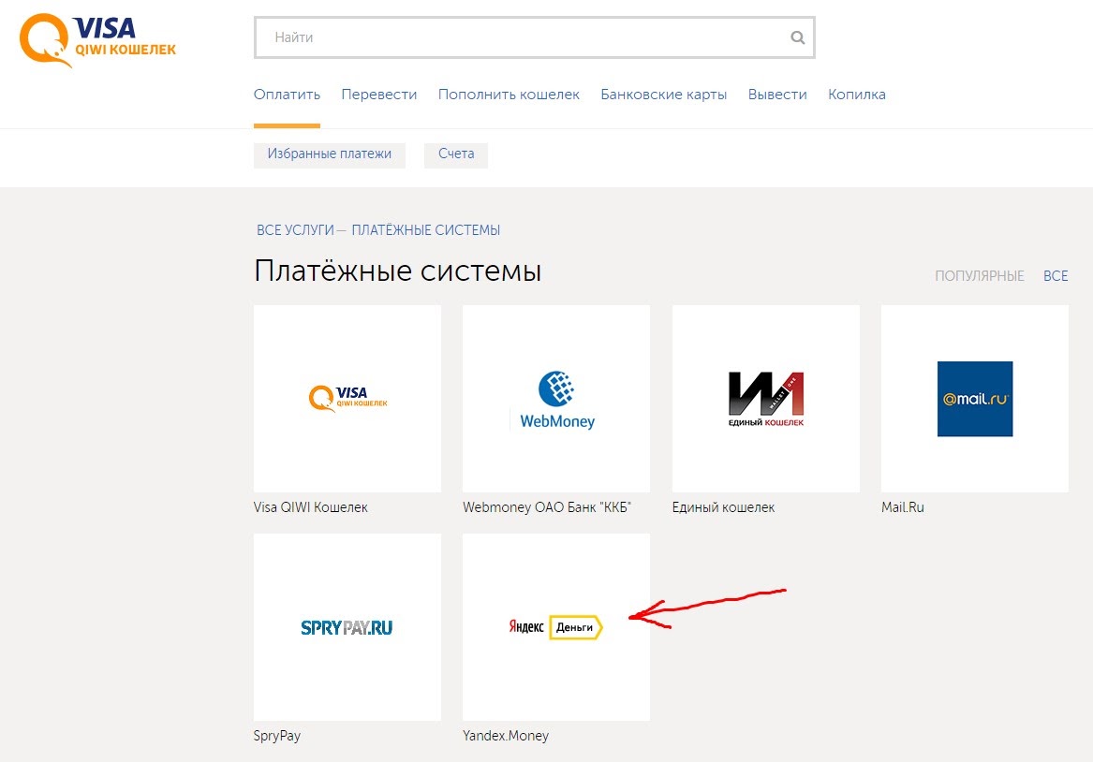
Task: Focus the Найти search field
Action: point(534,37)
